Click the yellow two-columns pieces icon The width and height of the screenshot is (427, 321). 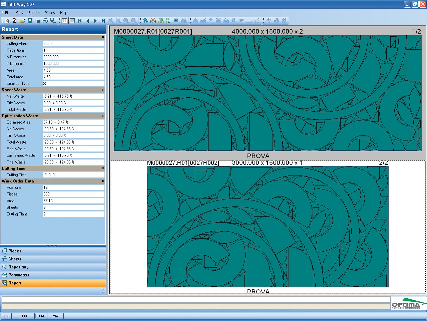(161, 21)
